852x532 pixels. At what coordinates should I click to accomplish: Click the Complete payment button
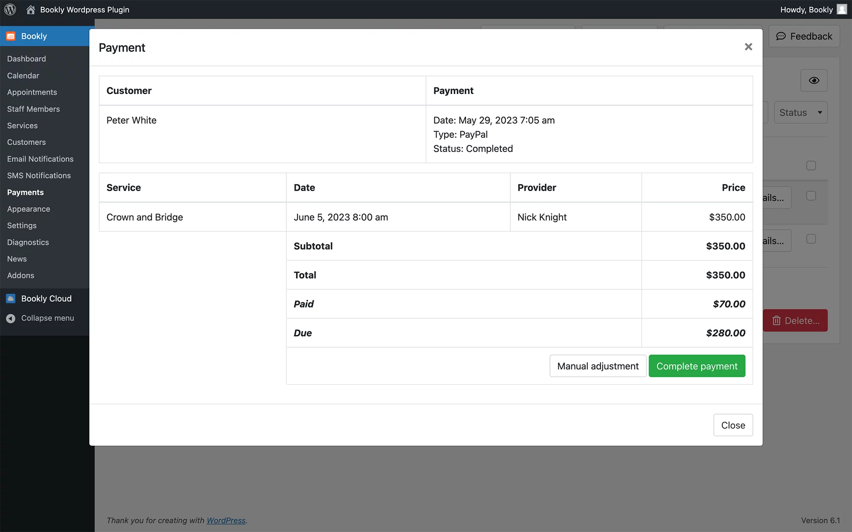(x=697, y=366)
